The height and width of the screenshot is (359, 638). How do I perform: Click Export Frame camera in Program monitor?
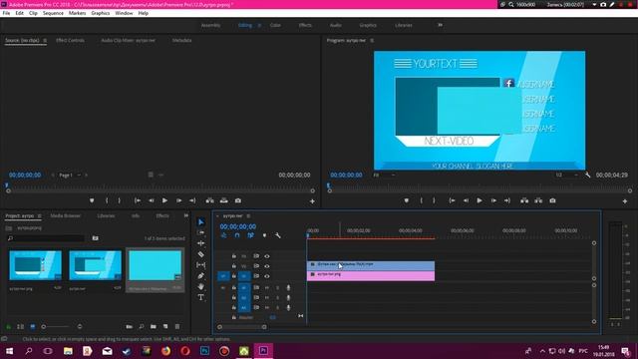click(x=552, y=200)
